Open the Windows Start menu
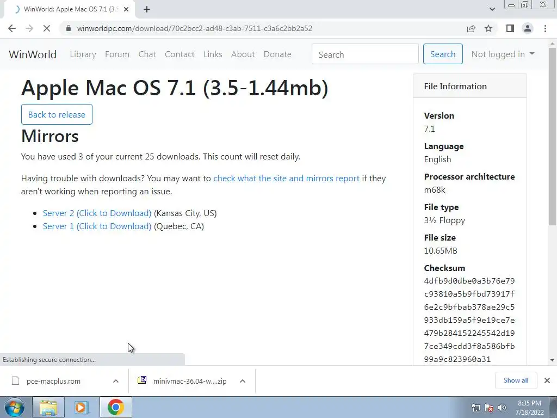Screen dimensions: 557x418 pyautogui.click(x=14, y=408)
